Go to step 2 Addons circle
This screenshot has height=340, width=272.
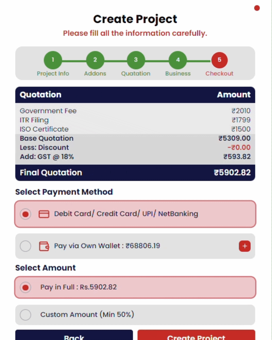[95, 60]
